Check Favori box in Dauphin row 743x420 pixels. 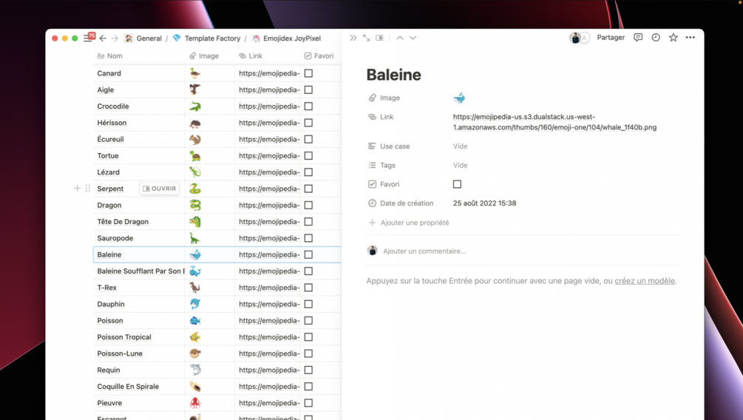(308, 304)
